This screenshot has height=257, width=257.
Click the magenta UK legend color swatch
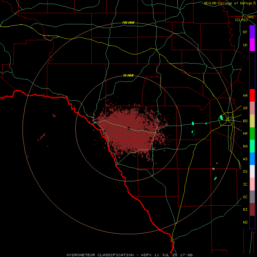point(252,45)
